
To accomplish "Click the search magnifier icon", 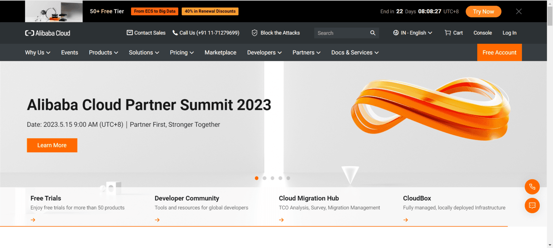I will 373,33.
